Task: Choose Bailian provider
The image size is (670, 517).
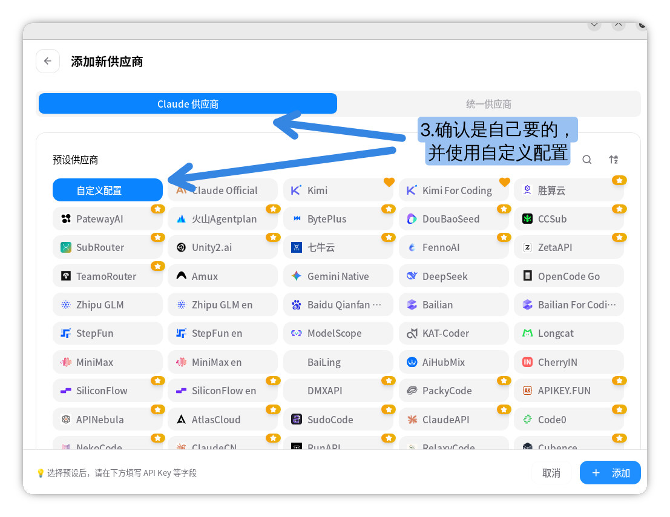Action: 454,304
